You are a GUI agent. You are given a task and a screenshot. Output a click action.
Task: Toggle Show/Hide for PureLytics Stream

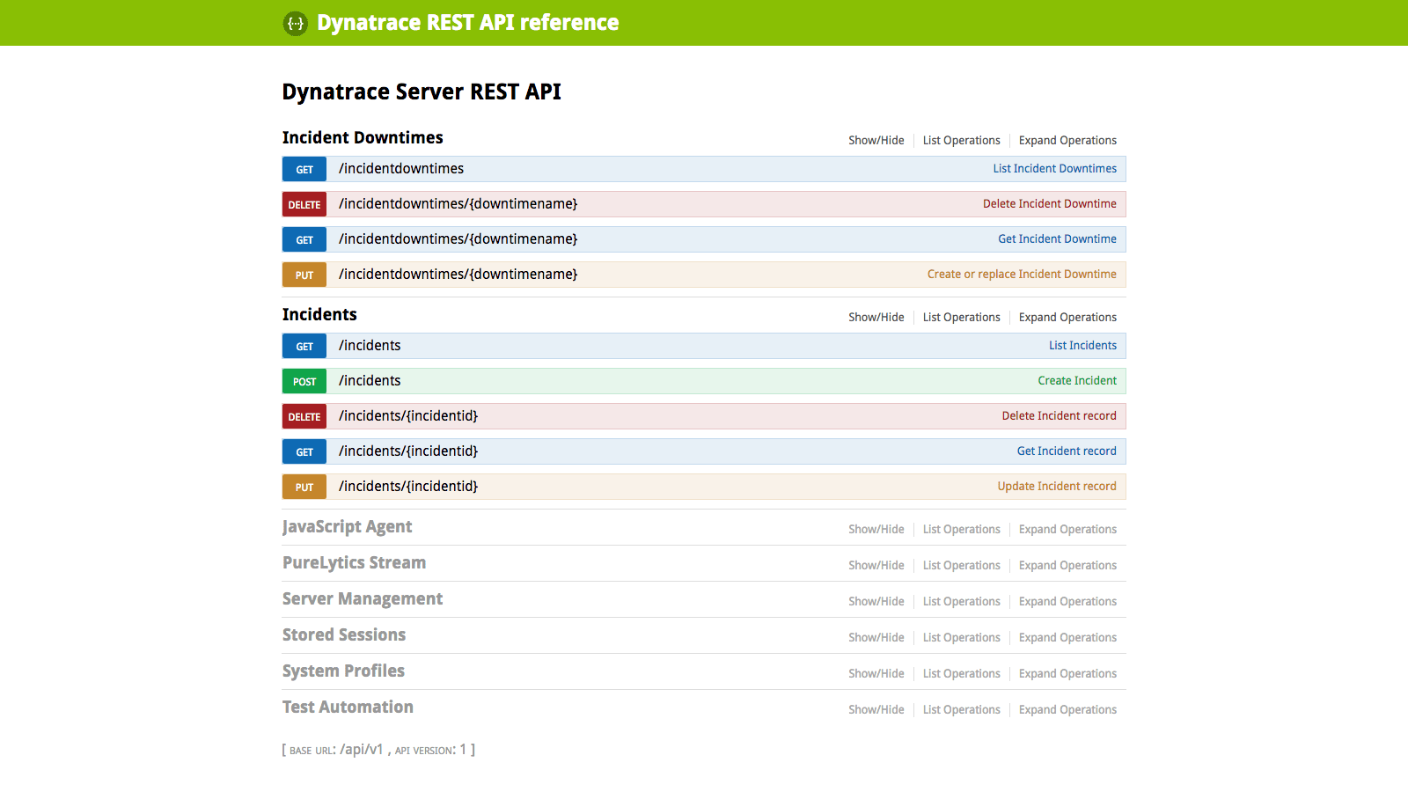876,566
